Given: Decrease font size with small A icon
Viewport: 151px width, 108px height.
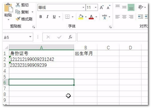Looking at the screenshot, I should [x=109, y=8].
